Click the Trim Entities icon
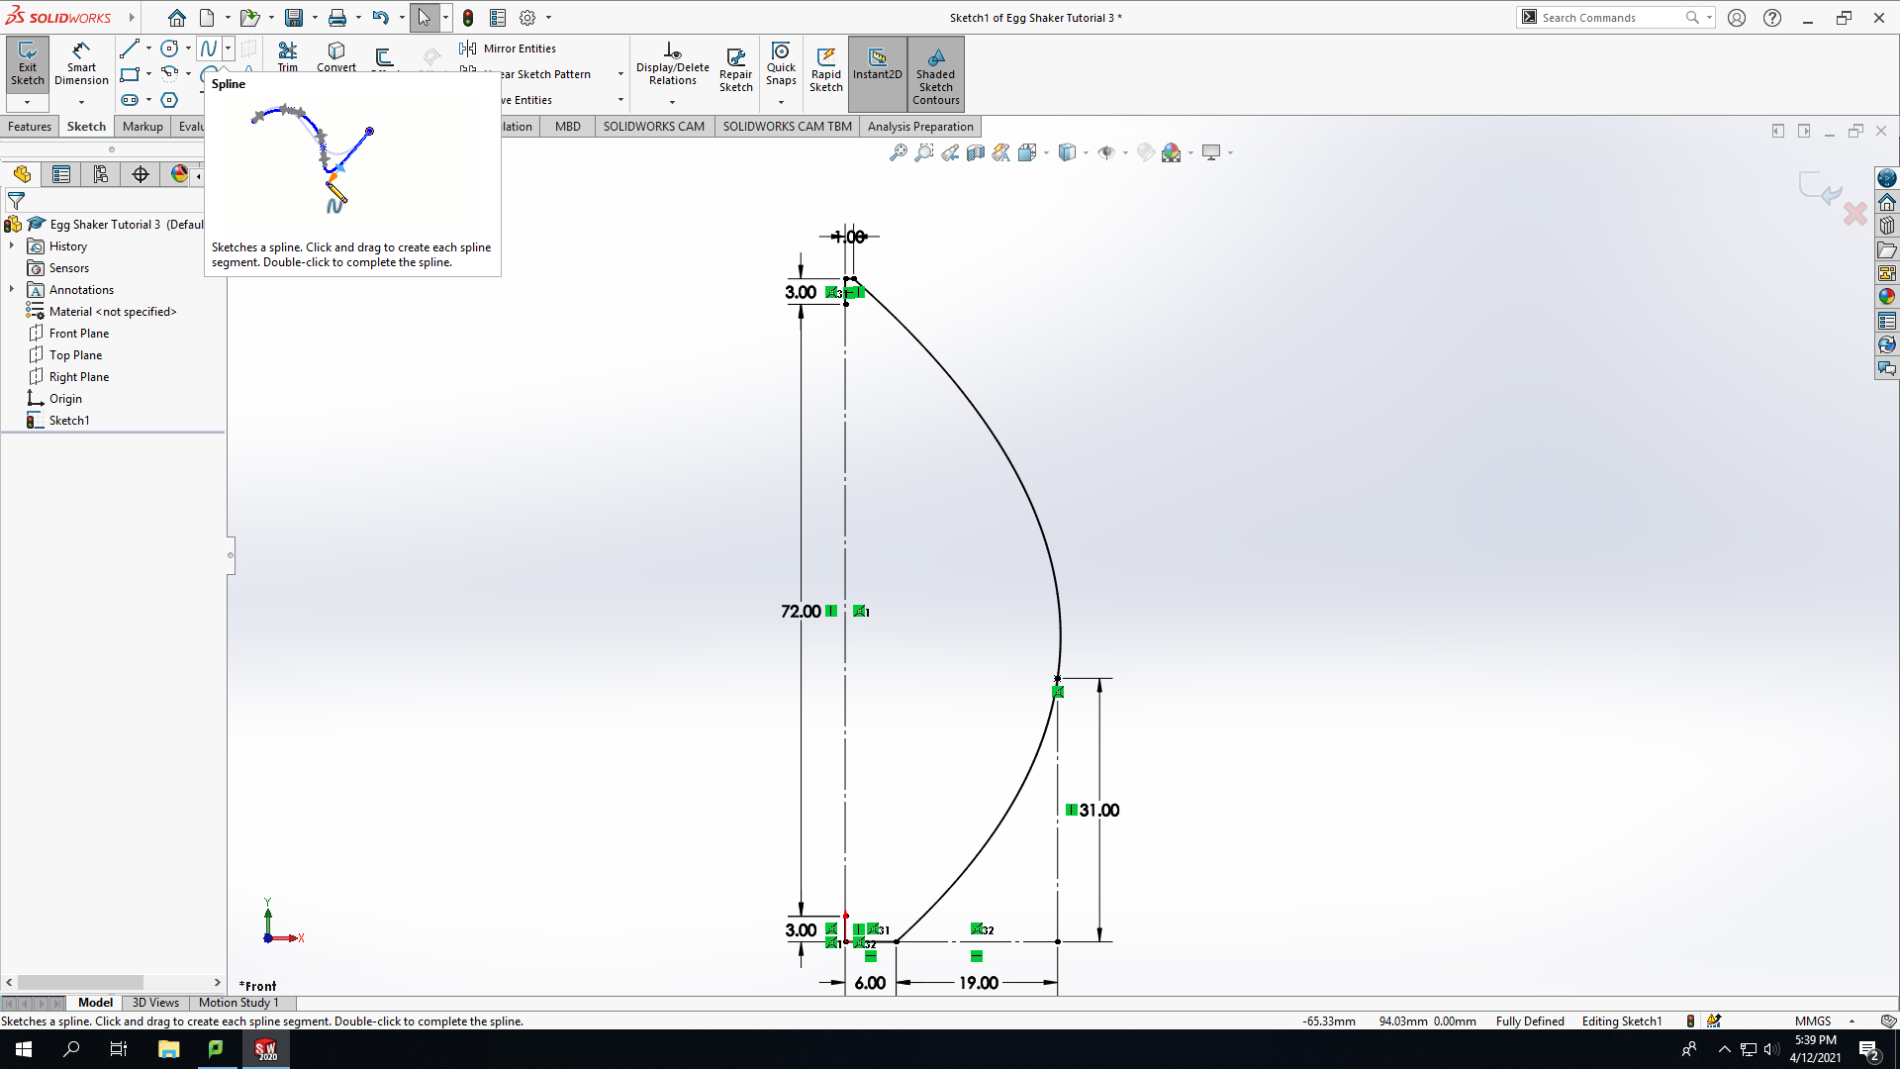Viewport: 1900px width, 1069px height. [288, 56]
